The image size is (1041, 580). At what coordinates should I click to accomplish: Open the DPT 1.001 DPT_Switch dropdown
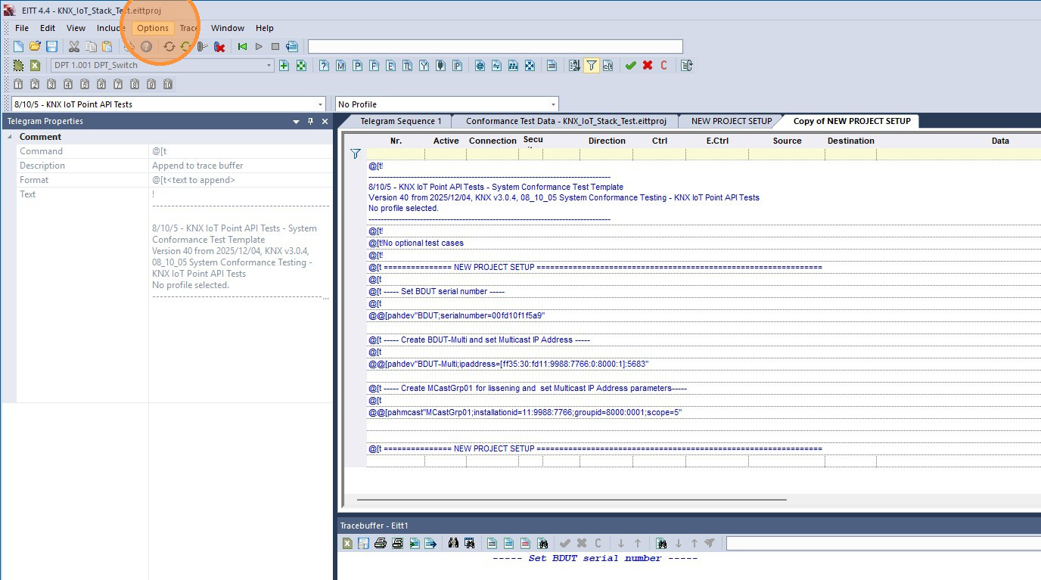click(x=269, y=66)
